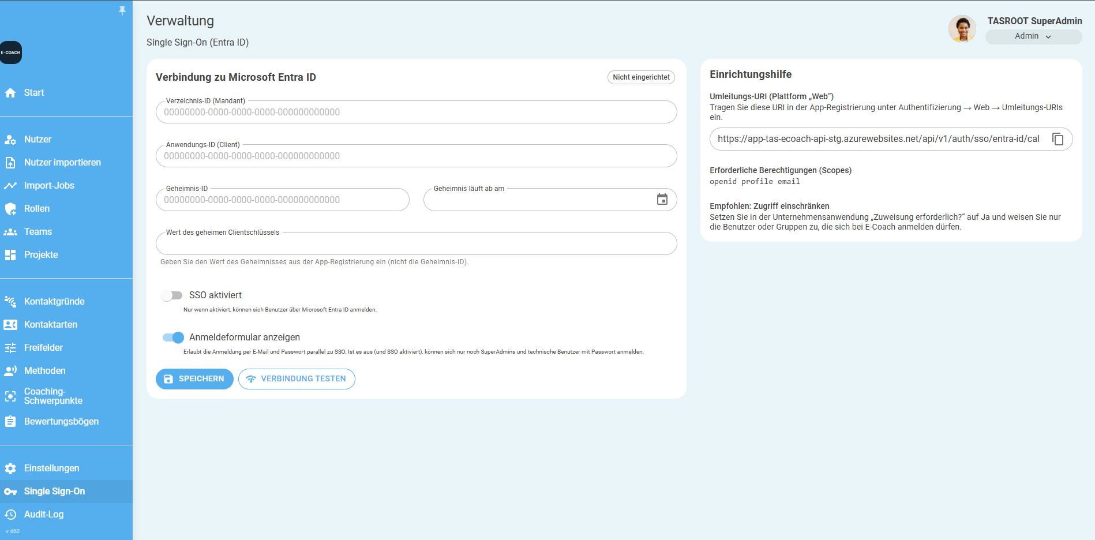Click the Kontaktarten card icon
The image size is (1095, 540).
click(10, 325)
